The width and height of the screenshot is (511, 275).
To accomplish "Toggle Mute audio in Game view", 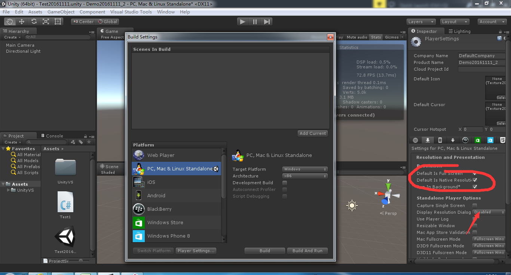I will [x=357, y=37].
